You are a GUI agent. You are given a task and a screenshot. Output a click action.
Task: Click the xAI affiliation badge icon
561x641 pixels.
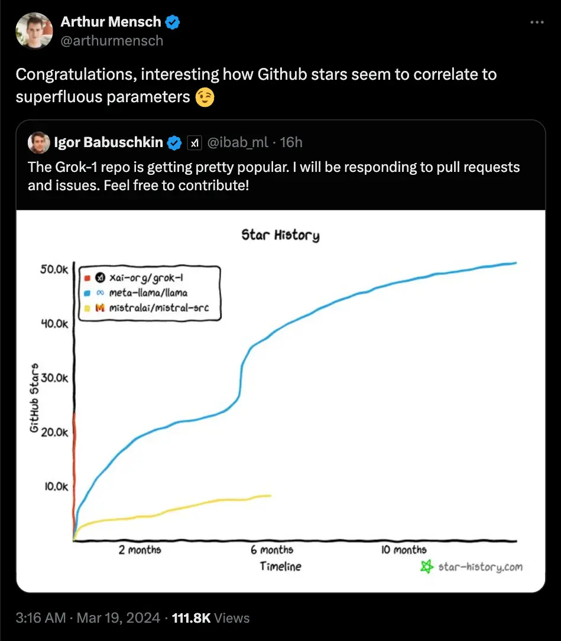coord(194,142)
